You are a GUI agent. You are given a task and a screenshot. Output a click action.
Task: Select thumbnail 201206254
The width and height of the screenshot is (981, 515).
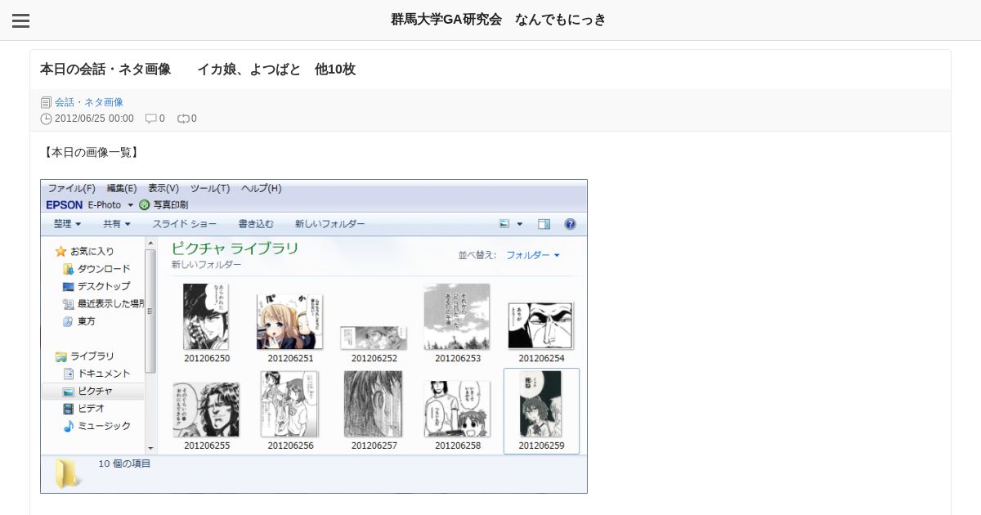[541, 331]
